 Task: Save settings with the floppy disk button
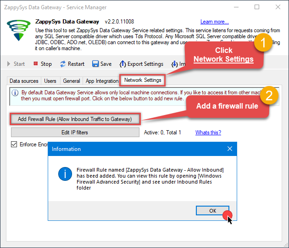[102, 64]
